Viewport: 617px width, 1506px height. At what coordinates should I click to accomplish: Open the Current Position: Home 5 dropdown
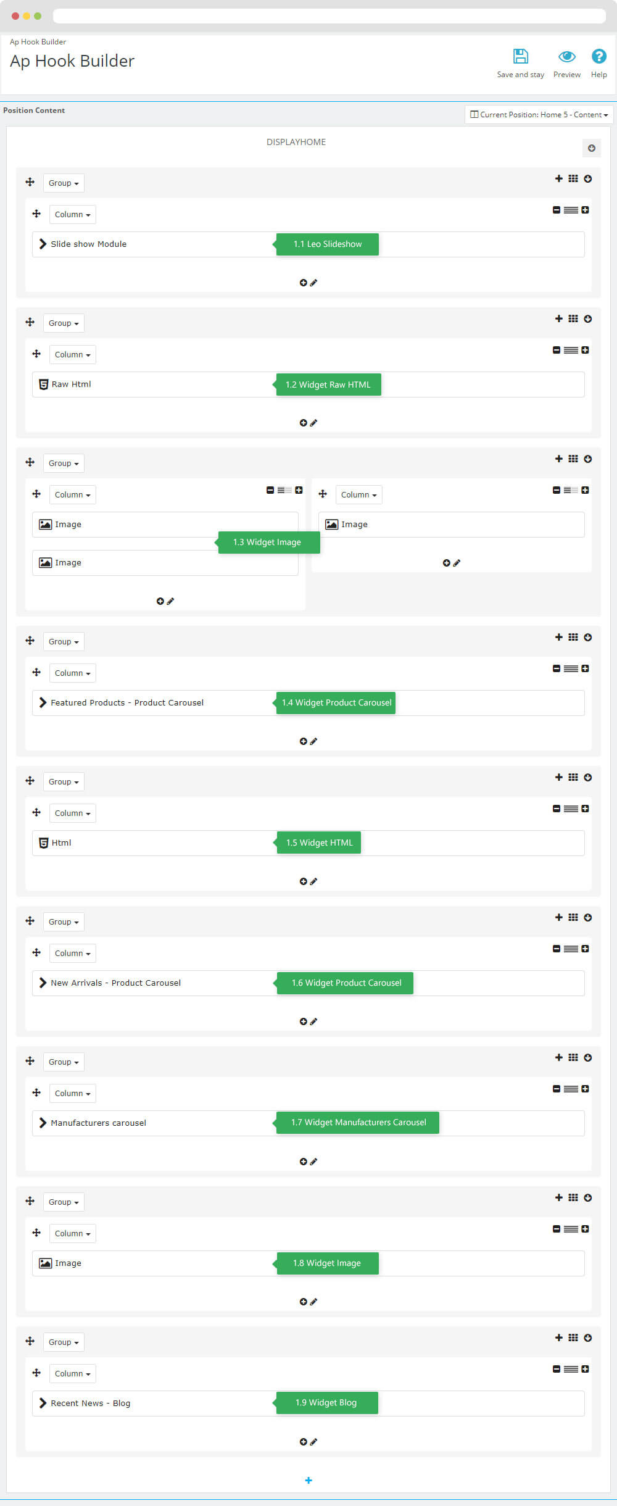click(539, 114)
